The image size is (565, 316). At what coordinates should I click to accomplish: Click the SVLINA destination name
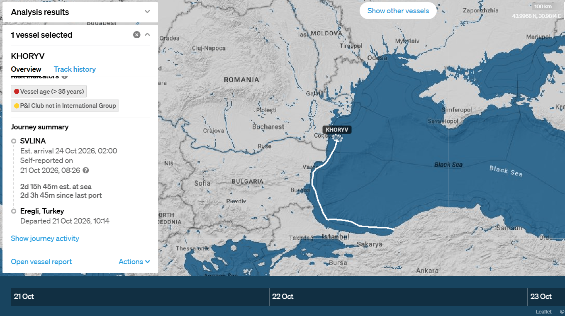33,141
